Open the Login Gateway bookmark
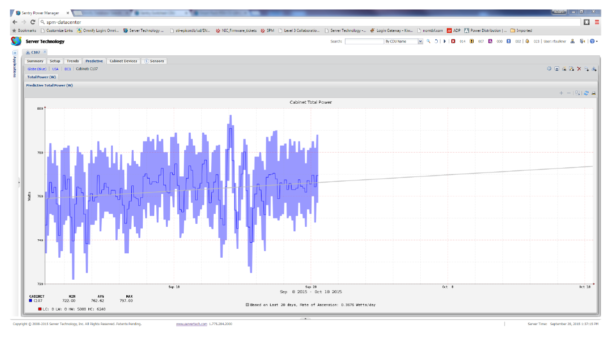 [391, 30]
